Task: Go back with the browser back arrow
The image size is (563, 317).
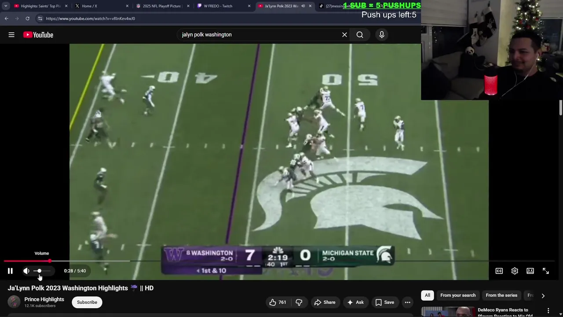Action: click(6, 18)
